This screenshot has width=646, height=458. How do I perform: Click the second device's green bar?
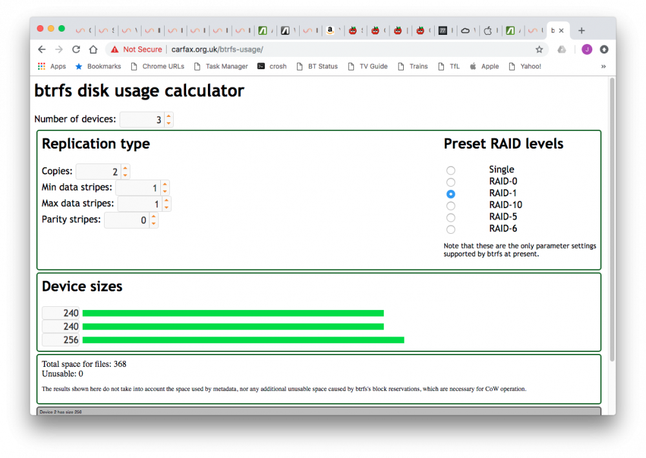pyautogui.click(x=233, y=327)
